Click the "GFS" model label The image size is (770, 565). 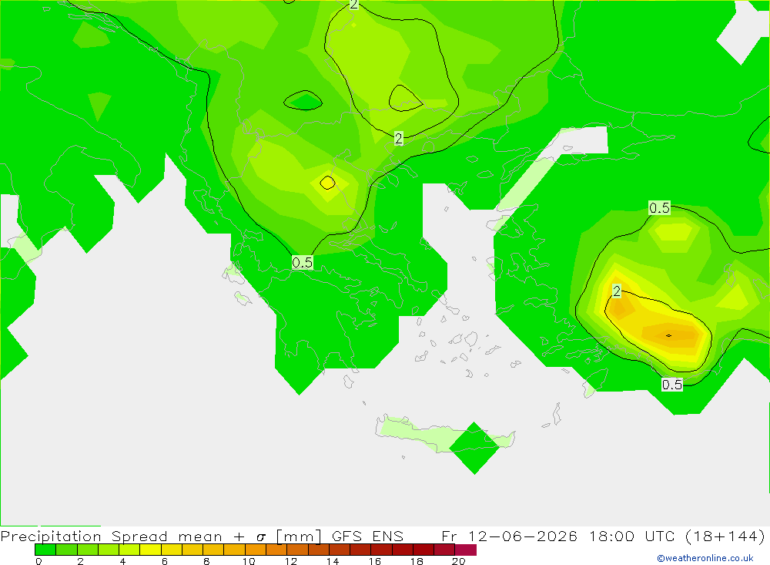(346, 536)
